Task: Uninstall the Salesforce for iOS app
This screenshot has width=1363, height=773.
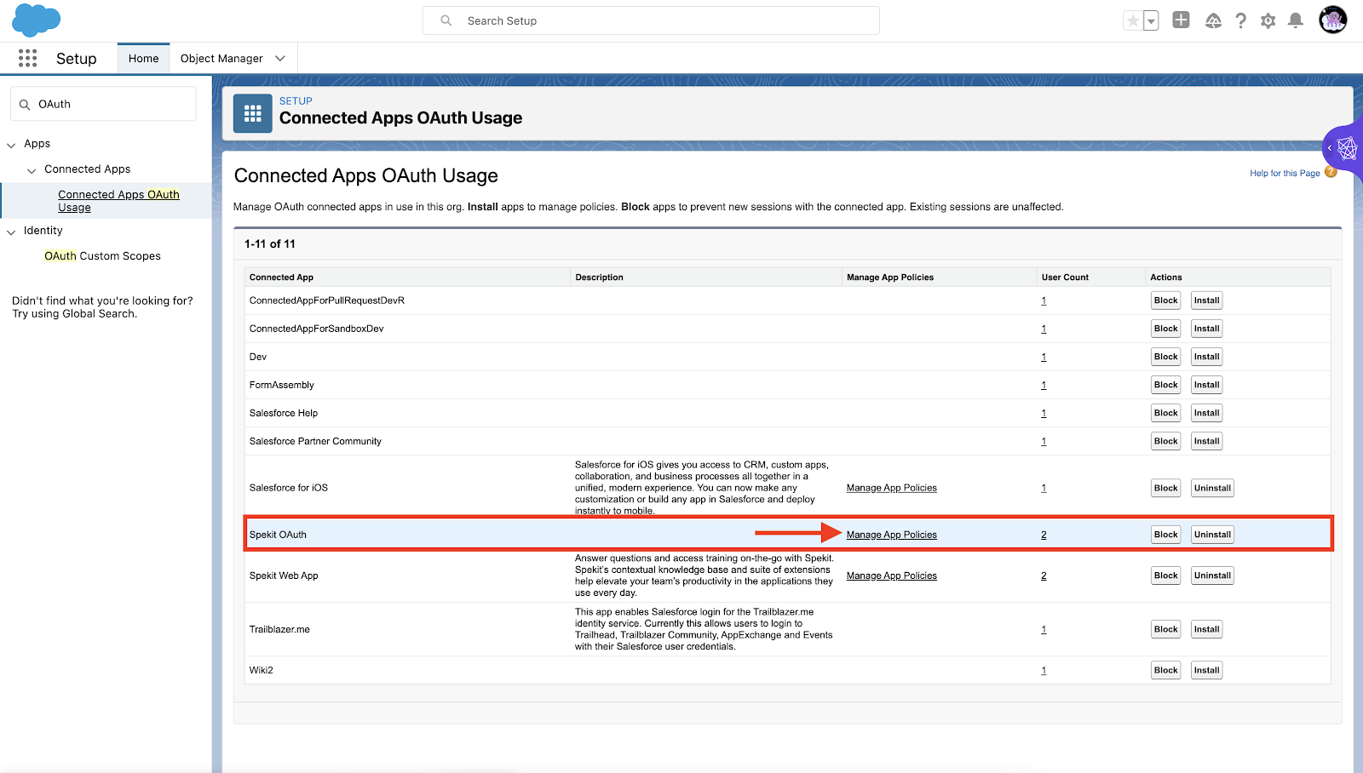Action: point(1212,488)
